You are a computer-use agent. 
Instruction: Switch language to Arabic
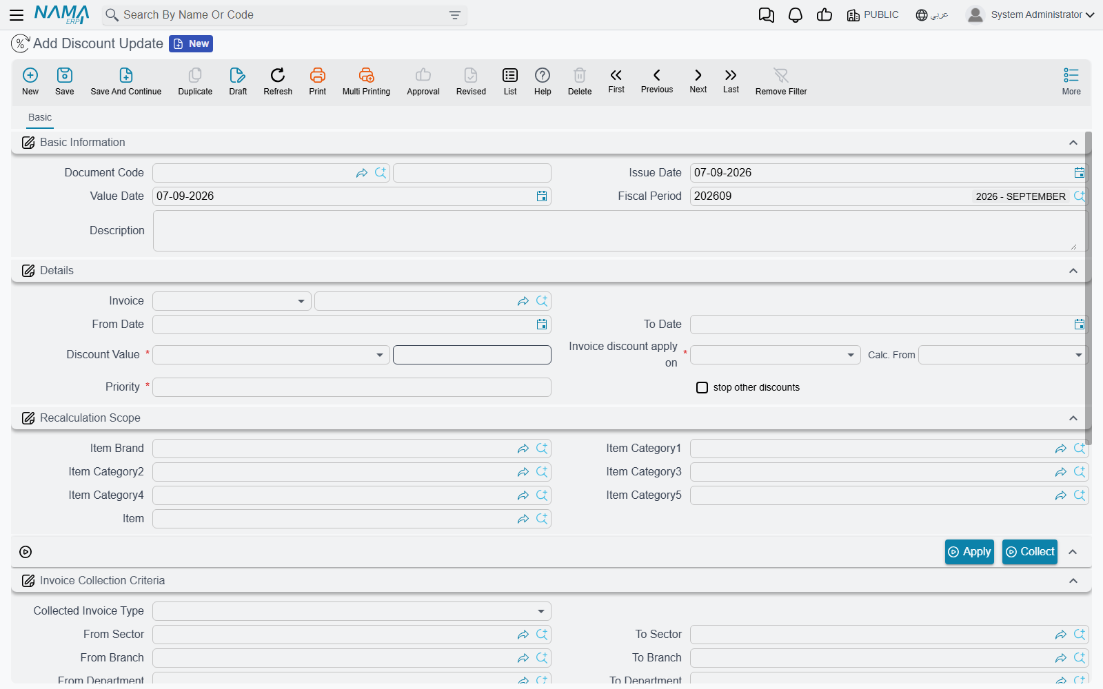(x=932, y=15)
